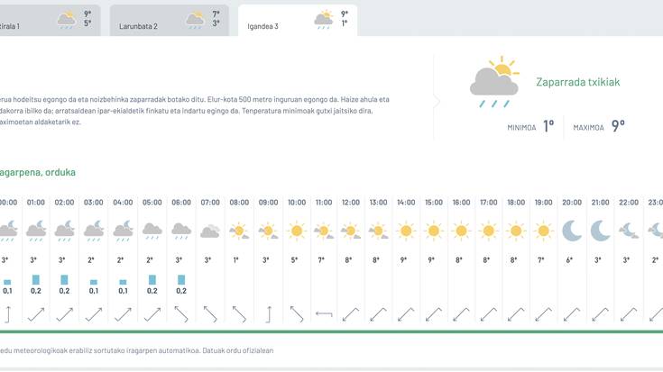This screenshot has height=372, width=663.
Task: Click the 09:00 partly sunny icon
Action: (x=268, y=231)
